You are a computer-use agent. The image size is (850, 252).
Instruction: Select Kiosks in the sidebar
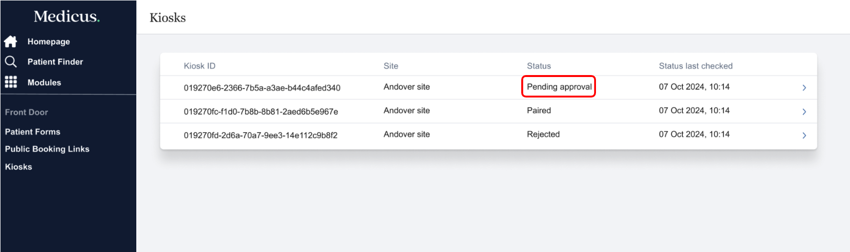point(19,167)
